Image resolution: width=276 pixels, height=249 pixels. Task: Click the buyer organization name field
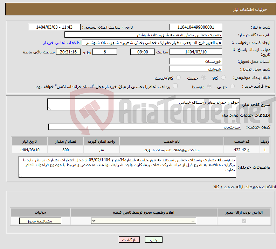click(x=143, y=35)
